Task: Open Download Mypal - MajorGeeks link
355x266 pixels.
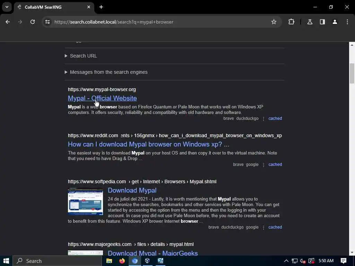Action: click(153, 253)
